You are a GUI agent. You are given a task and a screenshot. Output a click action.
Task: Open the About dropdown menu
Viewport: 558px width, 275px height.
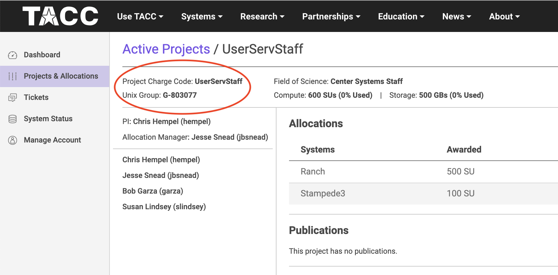(x=504, y=16)
